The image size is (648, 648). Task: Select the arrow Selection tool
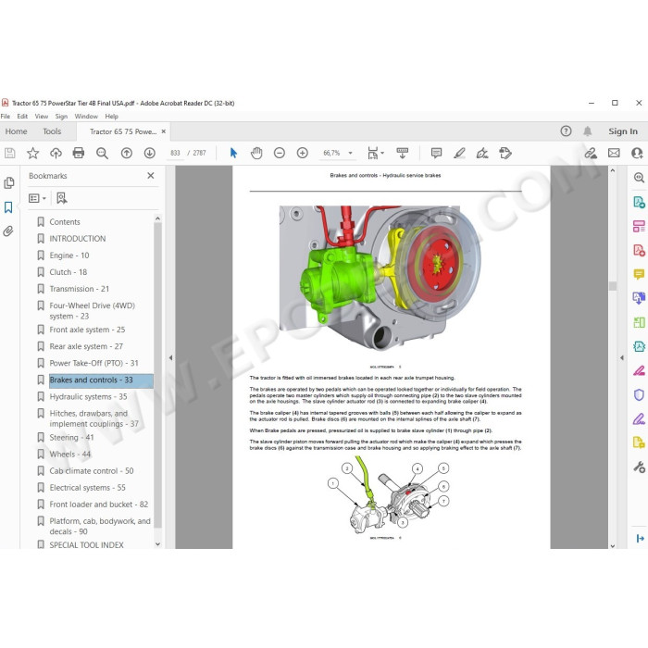pos(233,154)
